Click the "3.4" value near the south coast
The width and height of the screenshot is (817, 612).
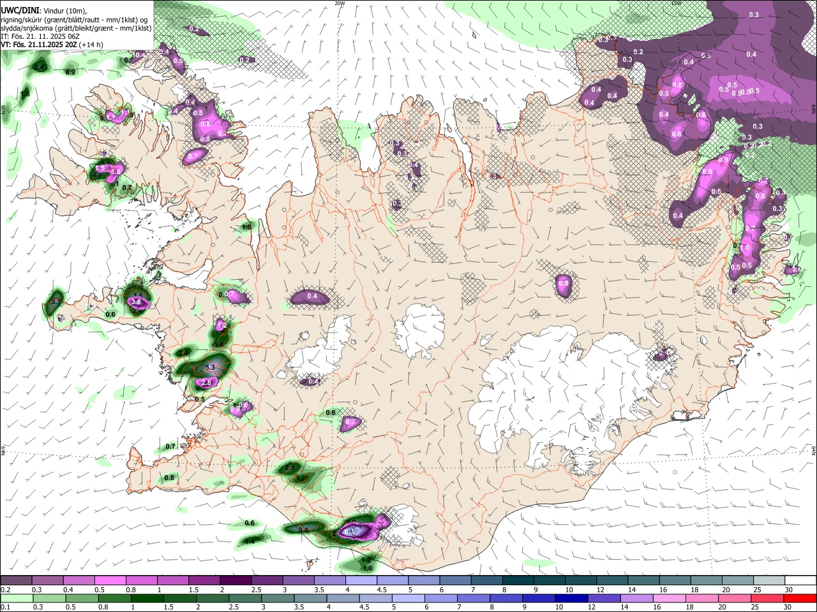click(304, 530)
